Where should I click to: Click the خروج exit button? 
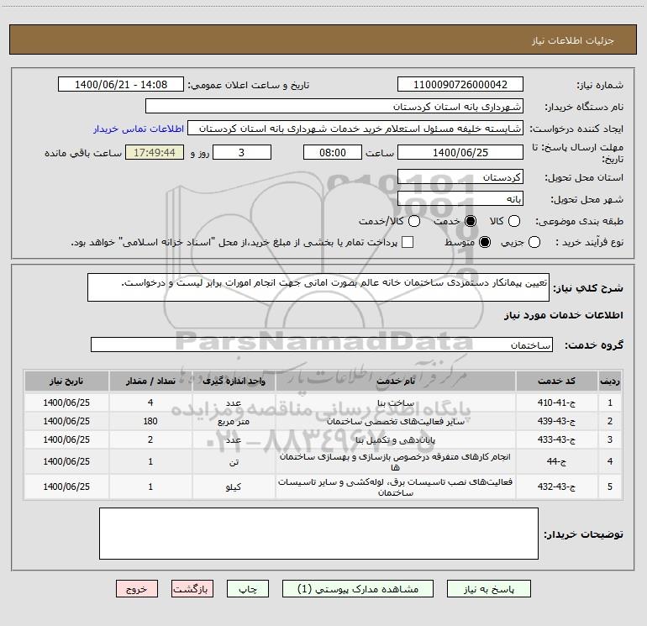(x=137, y=589)
